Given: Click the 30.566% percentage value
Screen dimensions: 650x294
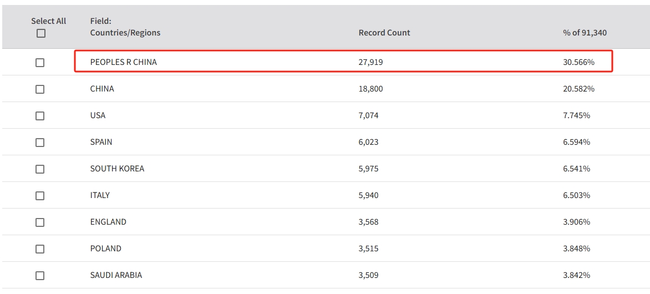Looking at the screenshot, I should pyautogui.click(x=578, y=62).
